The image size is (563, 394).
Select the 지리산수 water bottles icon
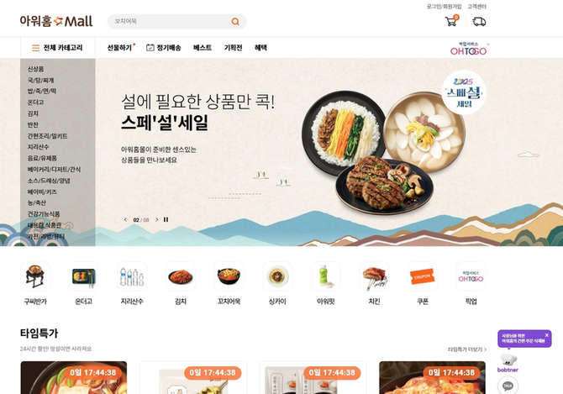pos(132,276)
